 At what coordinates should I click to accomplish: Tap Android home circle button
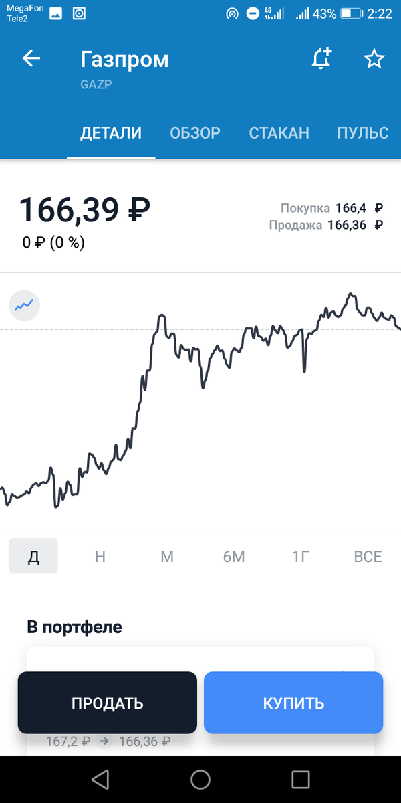200,779
